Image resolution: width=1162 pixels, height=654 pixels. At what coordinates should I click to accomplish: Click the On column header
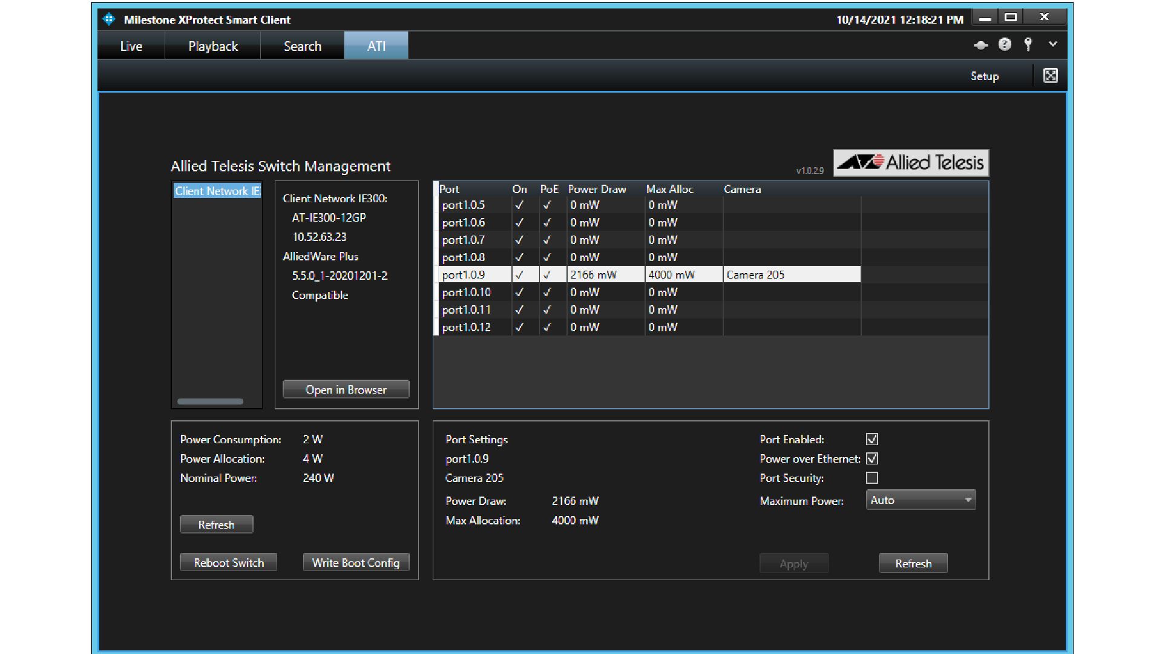coord(520,190)
